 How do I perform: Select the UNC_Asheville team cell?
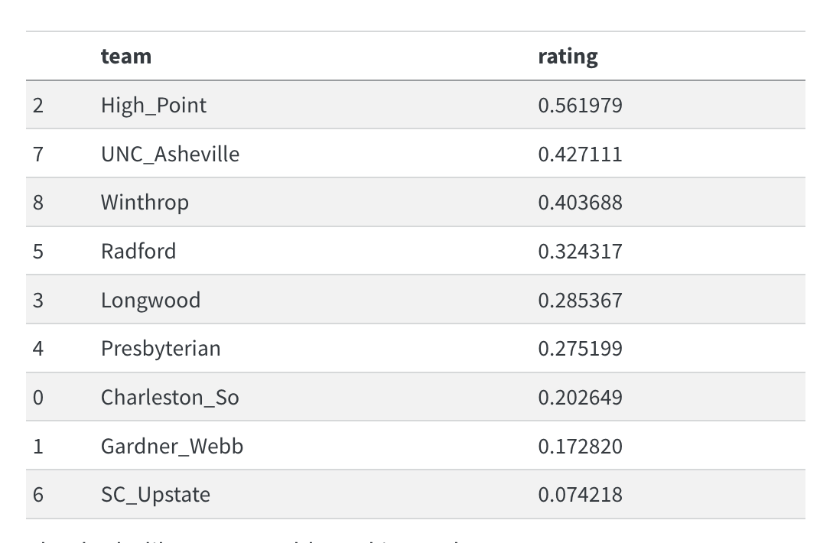170,154
